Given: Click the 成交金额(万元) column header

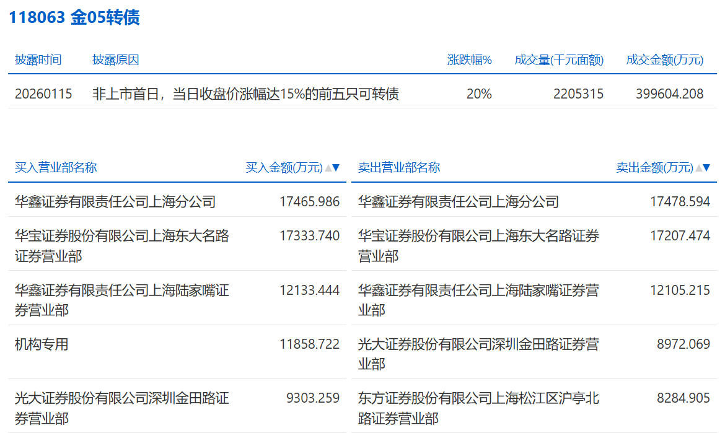Looking at the screenshot, I should [665, 59].
